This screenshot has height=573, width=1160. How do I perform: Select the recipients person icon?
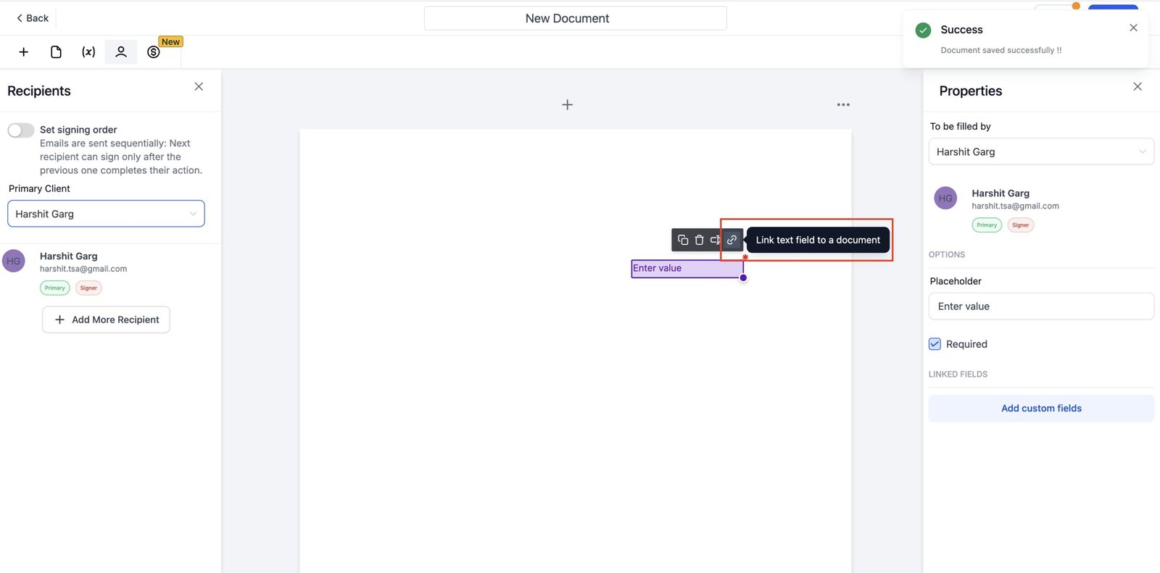tap(121, 52)
